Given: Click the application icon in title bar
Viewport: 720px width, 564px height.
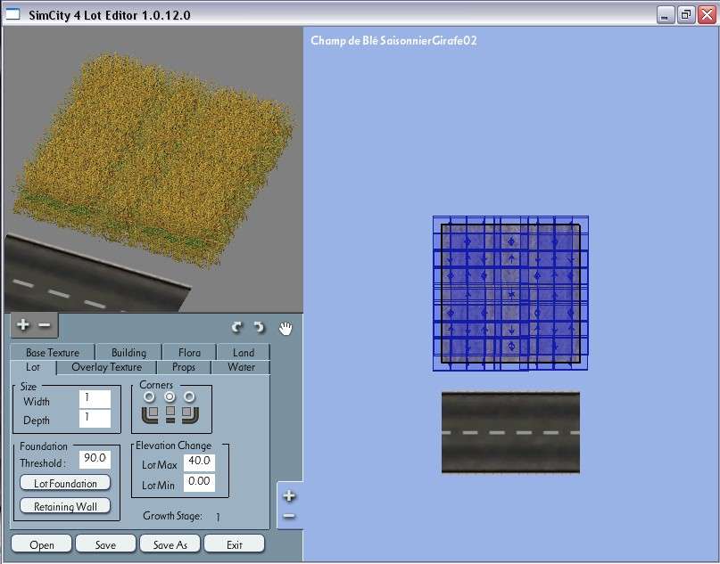Looking at the screenshot, I should point(12,14).
